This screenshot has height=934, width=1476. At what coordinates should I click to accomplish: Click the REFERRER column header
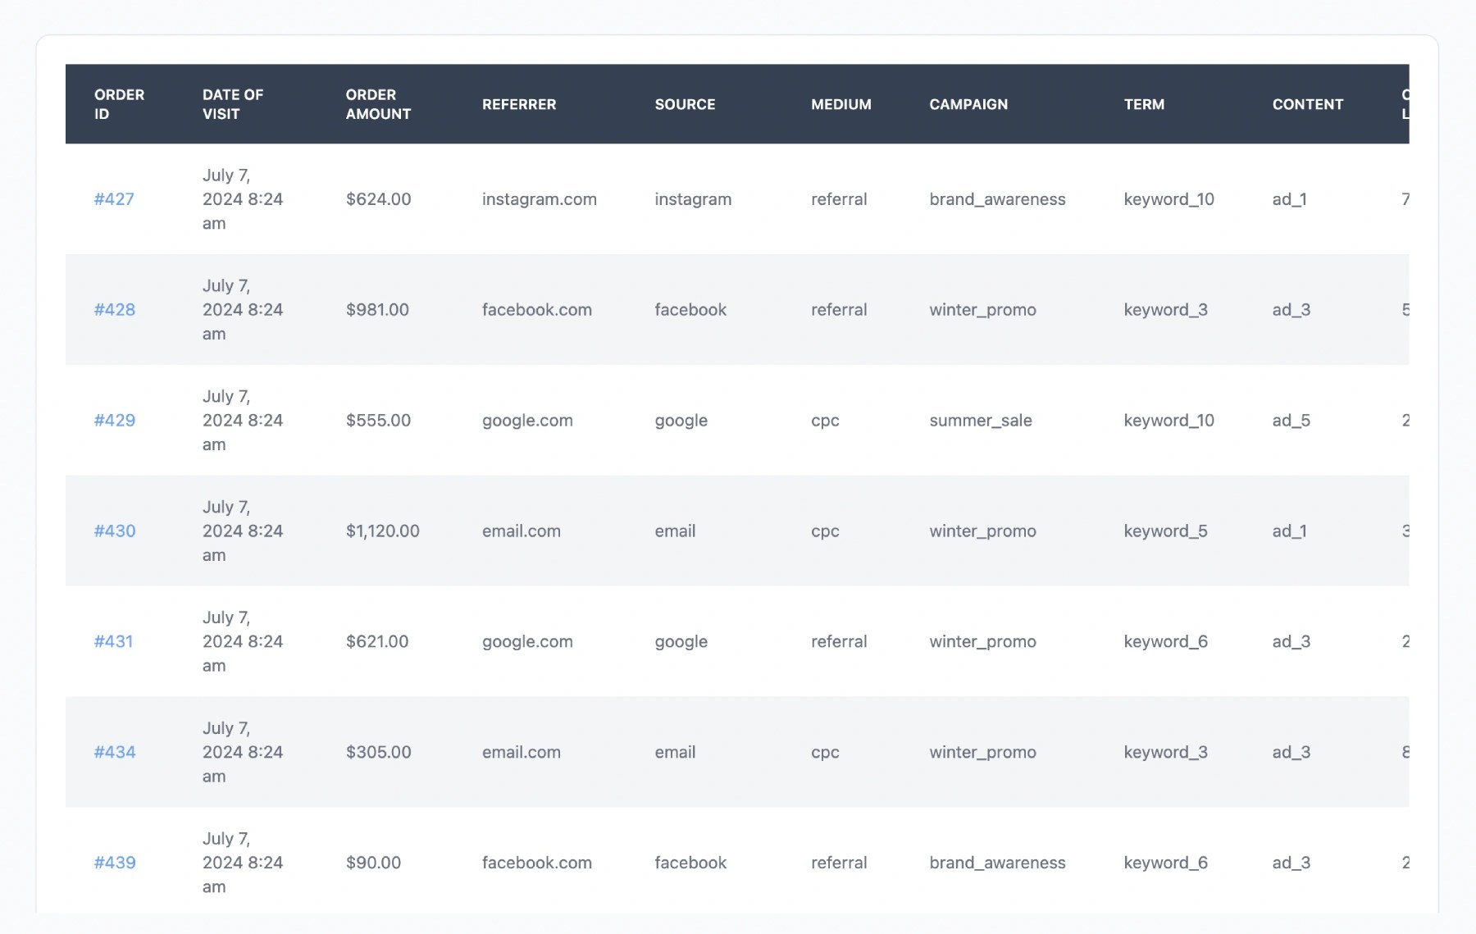518,104
